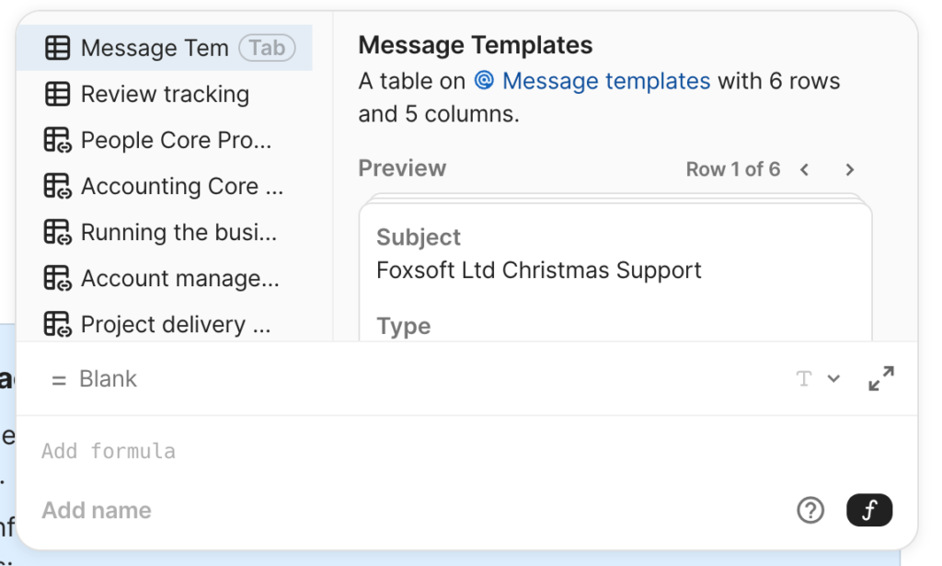
Task: Click the Account manage linked-table icon
Action: [x=57, y=278]
